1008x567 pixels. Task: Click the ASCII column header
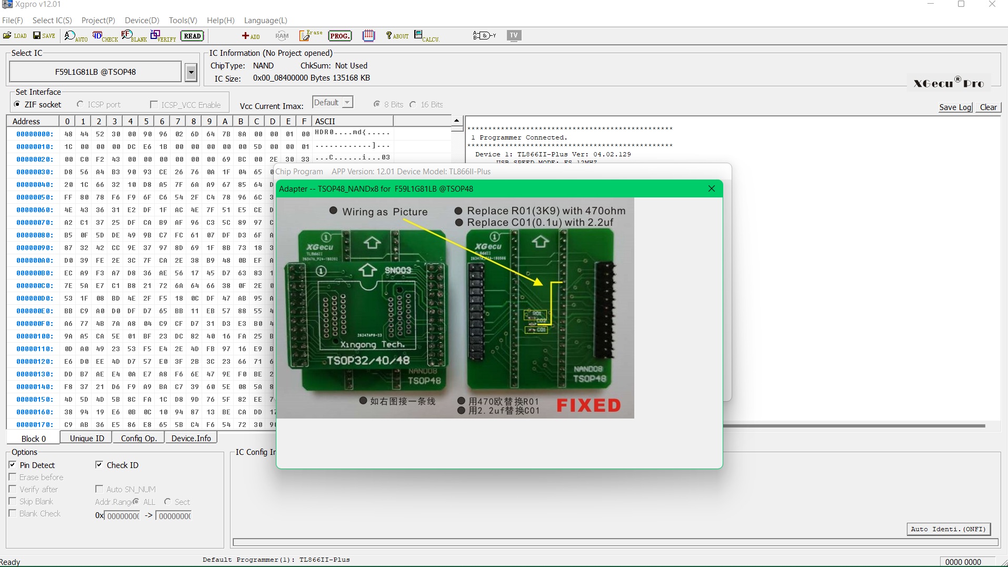click(x=352, y=121)
